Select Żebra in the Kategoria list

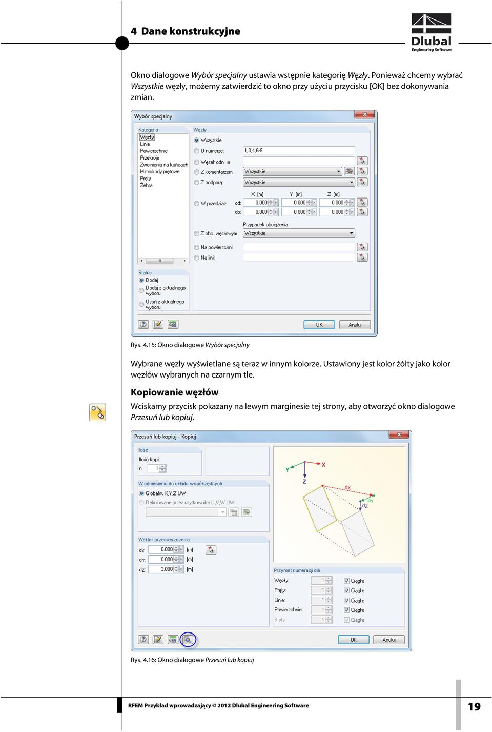pos(146,185)
